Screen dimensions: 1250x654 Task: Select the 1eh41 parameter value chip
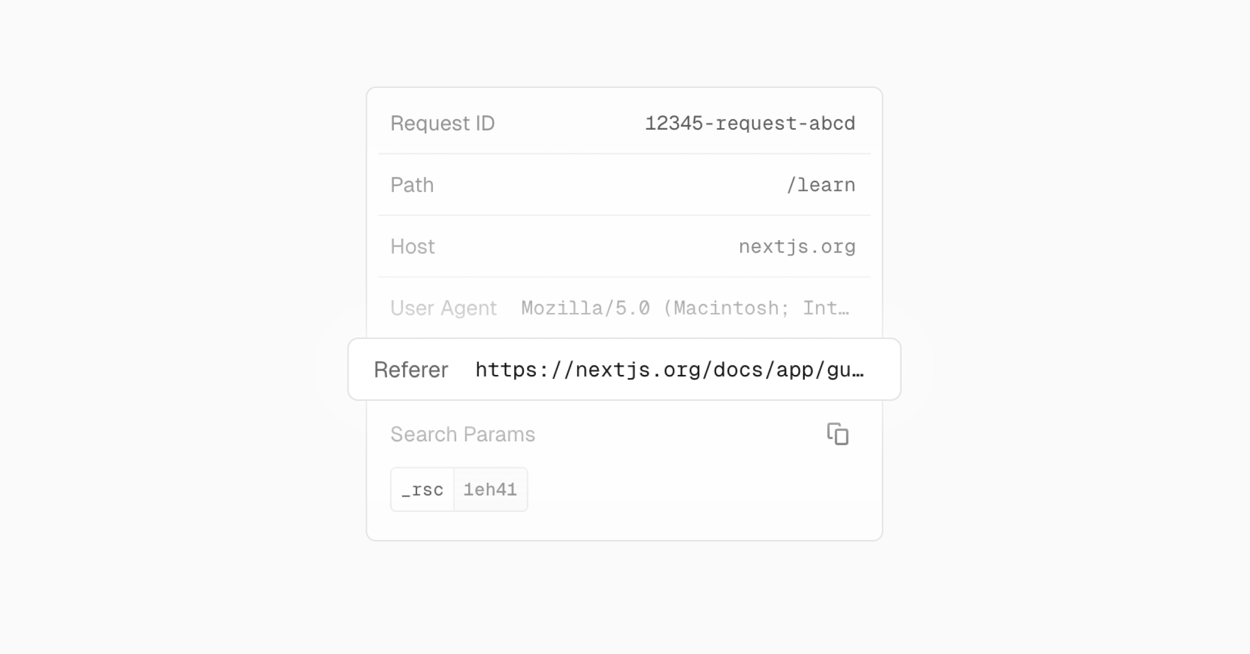pos(490,489)
